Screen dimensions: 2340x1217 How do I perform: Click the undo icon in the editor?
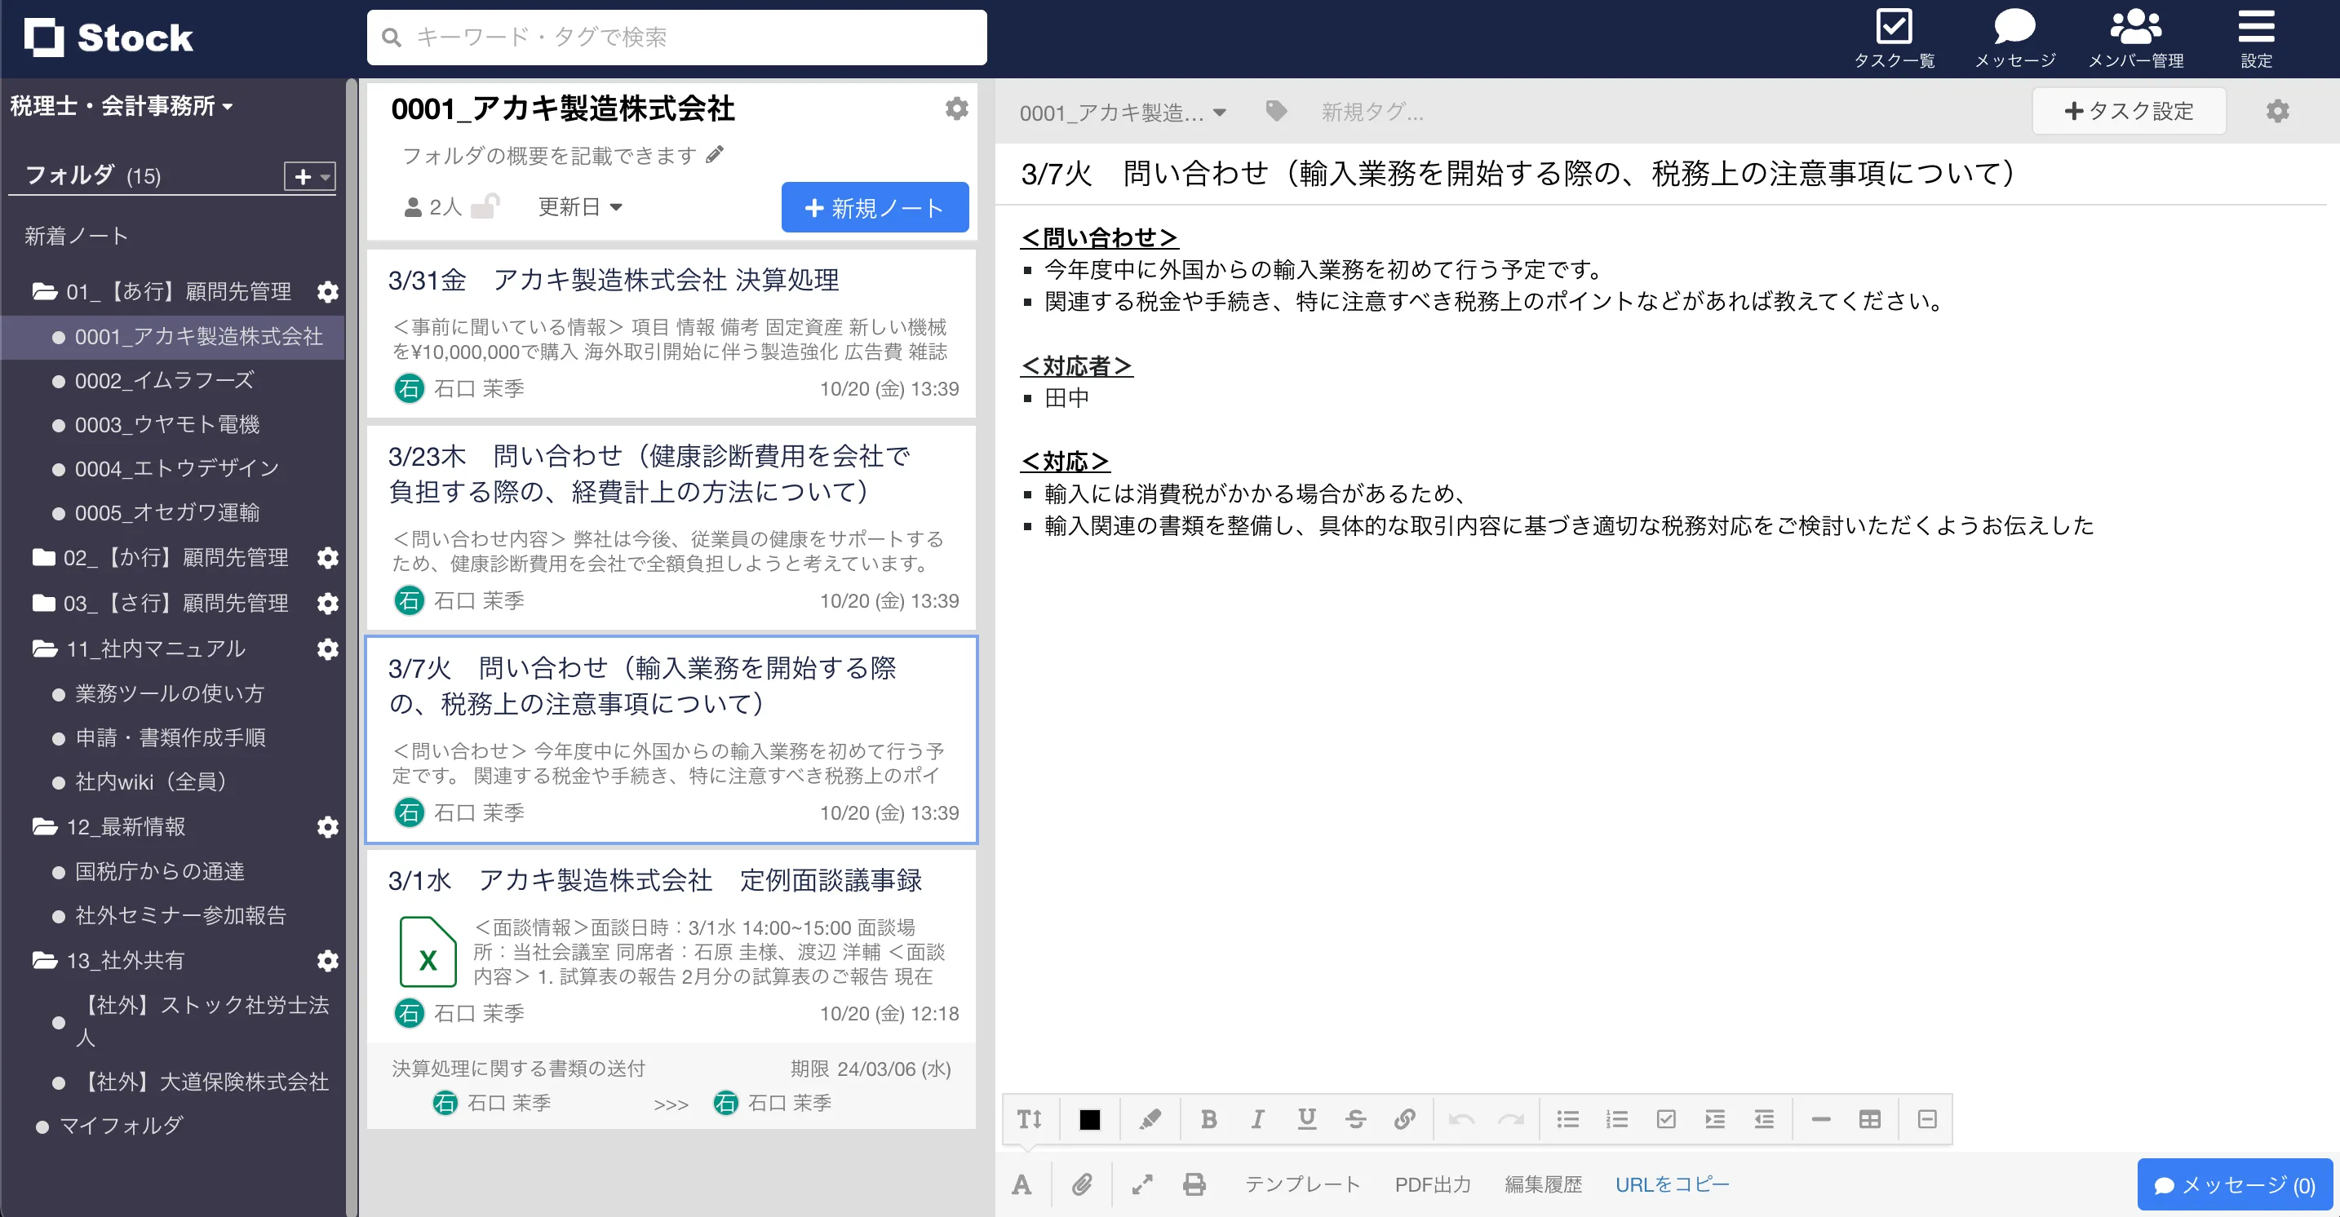(x=1460, y=1119)
